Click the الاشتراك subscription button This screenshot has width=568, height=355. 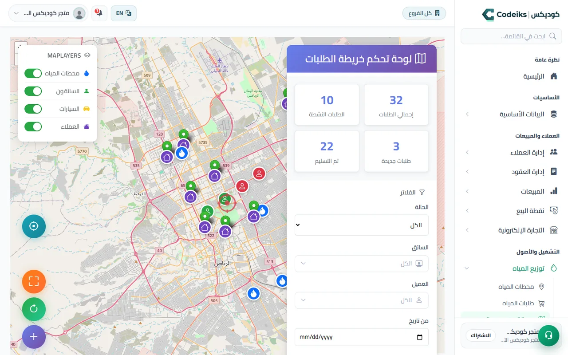[x=481, y=335]
